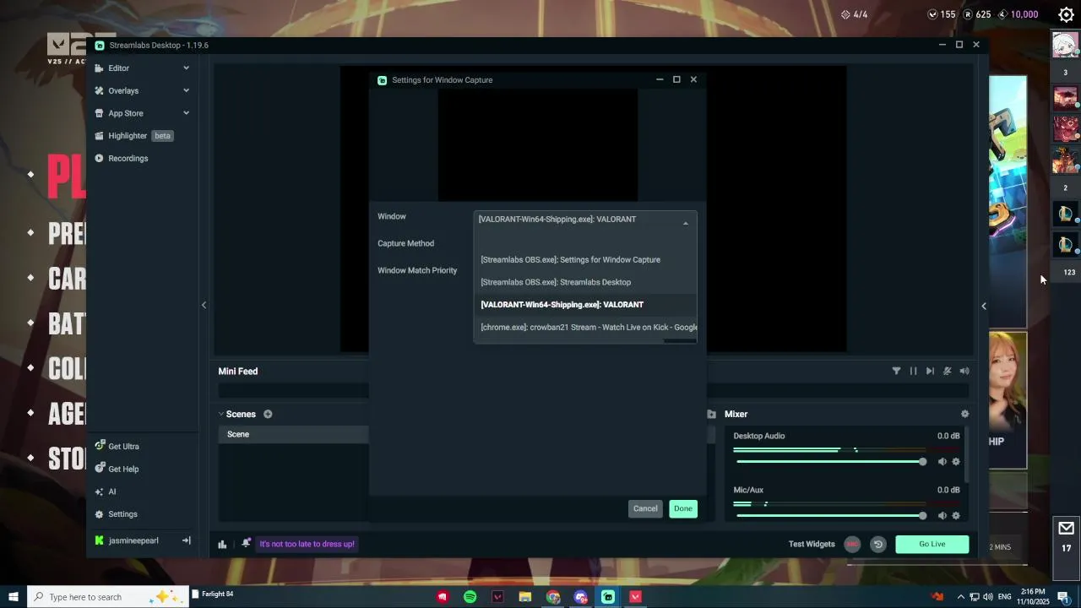Open Discord from the taskbar

(x=581, y=597)
